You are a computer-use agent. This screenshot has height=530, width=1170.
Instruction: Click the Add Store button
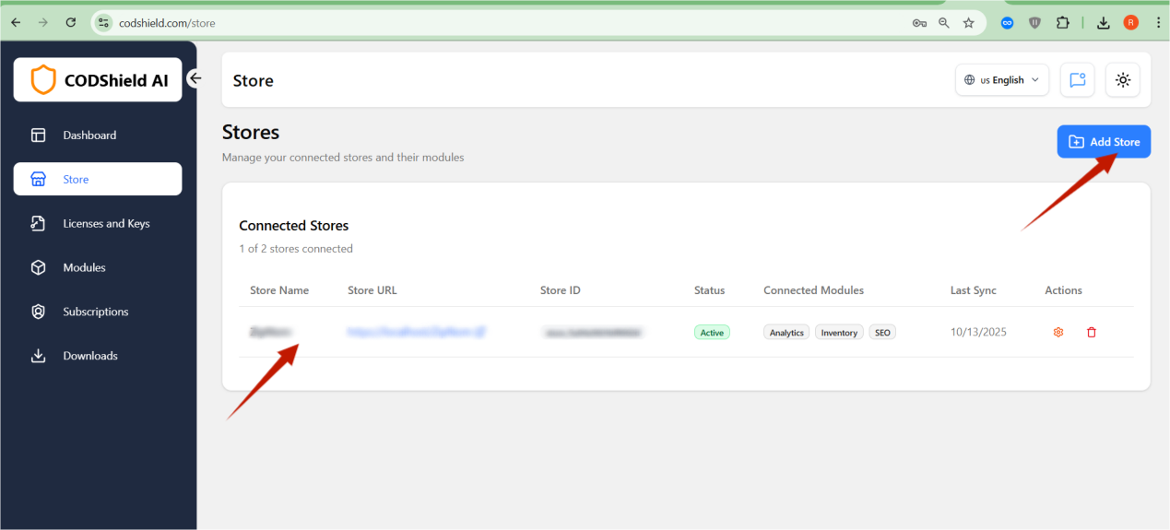[1104, 142]
